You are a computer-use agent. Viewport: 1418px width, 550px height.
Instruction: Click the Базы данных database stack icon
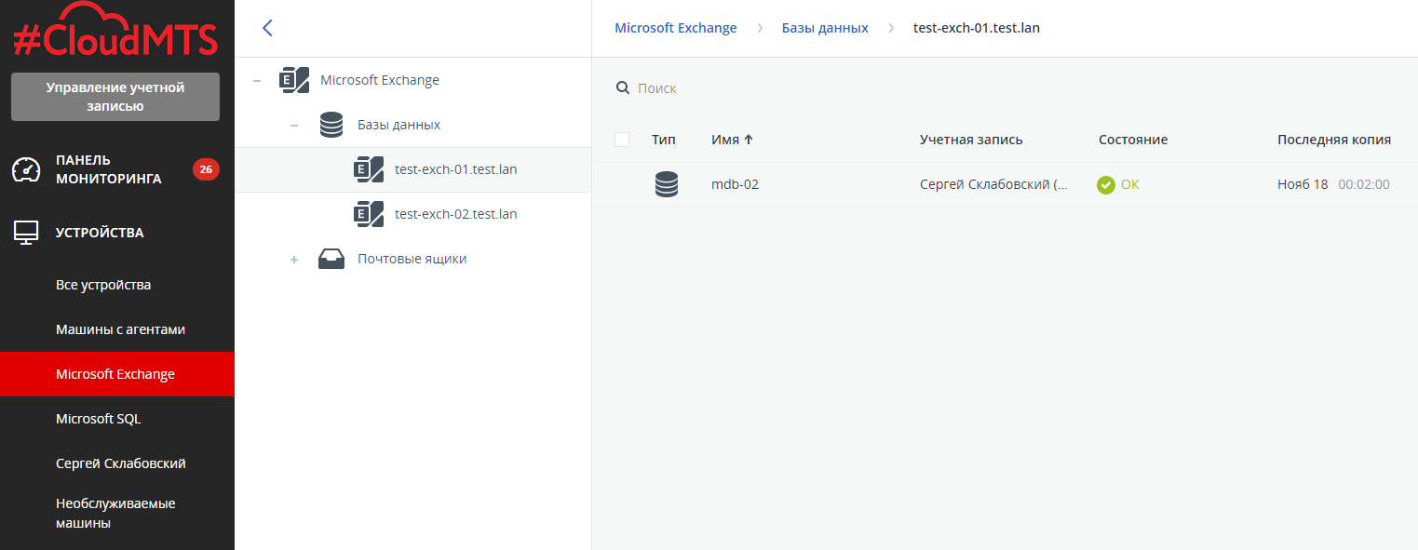pyautogui.click(x=331, y=125)
